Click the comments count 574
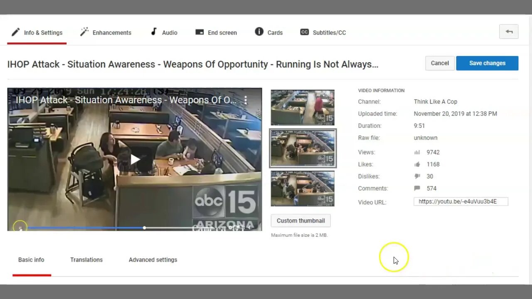Screen dimensions: 532x299 (431, 189)
